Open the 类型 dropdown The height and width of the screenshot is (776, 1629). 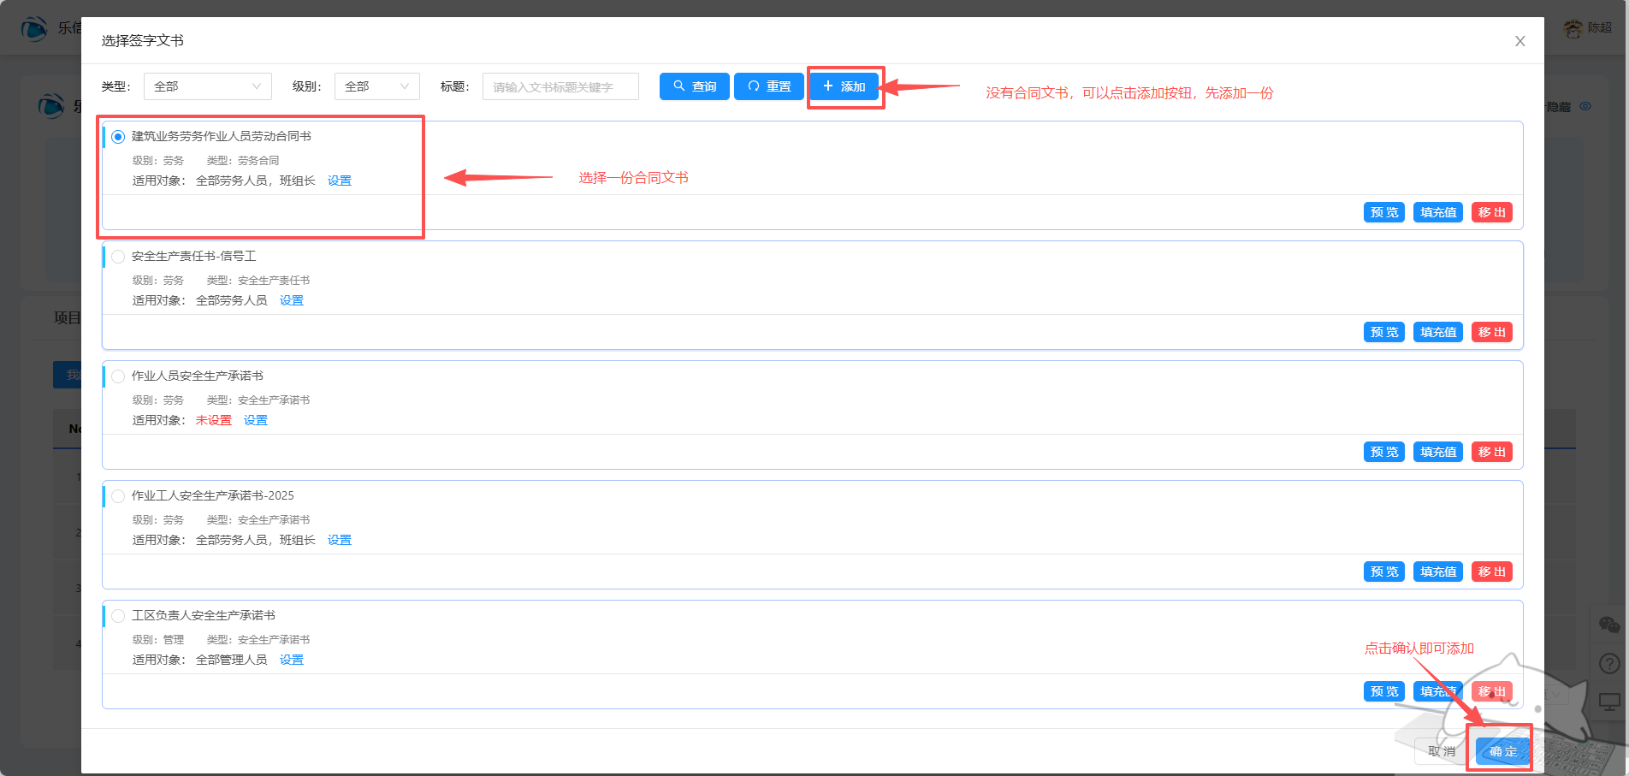tap(207, 86)
